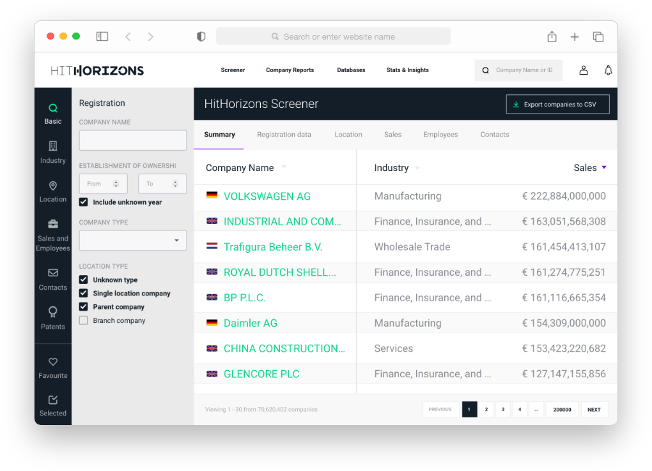Click the UK flag beside BP P.L.C.
Screen dimensions: 652x471
[x=212, y=297]
